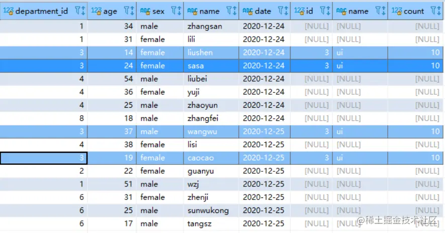Open the filter/sort icon in id header
Image resolution: width=445 pixels, height=233 pixels.
[x=325, y=11]
